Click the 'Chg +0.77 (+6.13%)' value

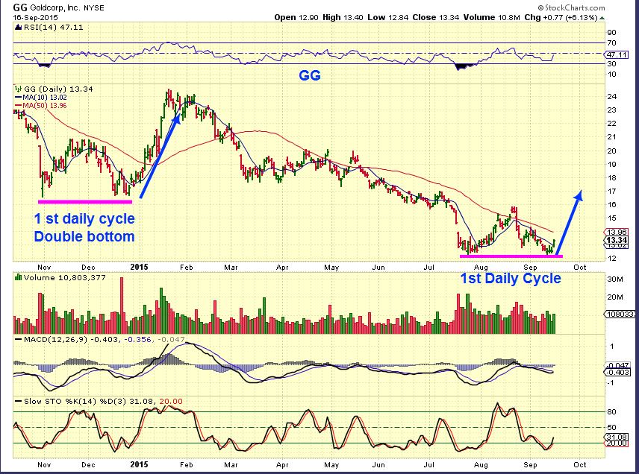click(561, 17)
